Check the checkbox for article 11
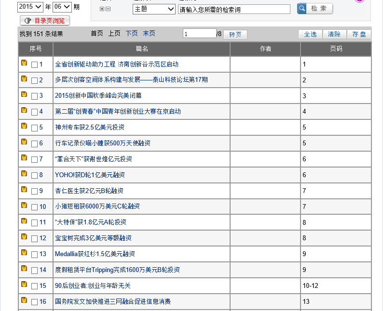Image resolution: width=383 pixels, height=311 pixels. point(34,222)
